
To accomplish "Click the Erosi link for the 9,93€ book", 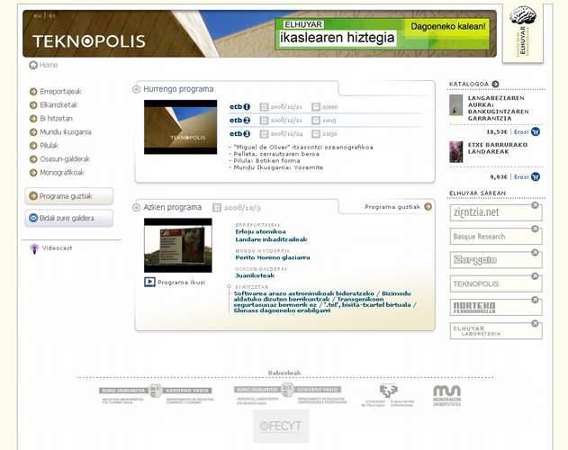I will [x=521, y=176].
